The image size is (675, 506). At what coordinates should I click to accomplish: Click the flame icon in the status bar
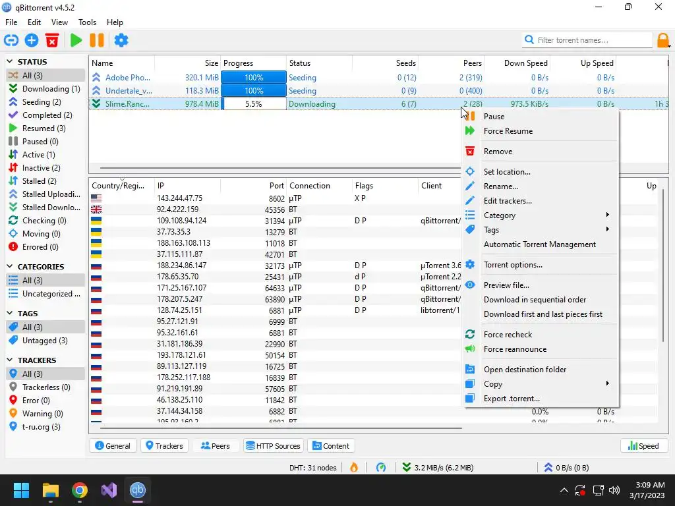coord(354,467)
